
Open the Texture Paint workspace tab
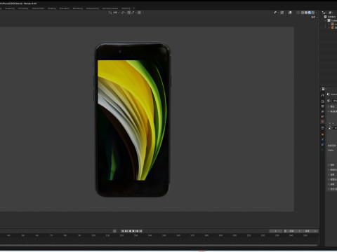(38, 8)
